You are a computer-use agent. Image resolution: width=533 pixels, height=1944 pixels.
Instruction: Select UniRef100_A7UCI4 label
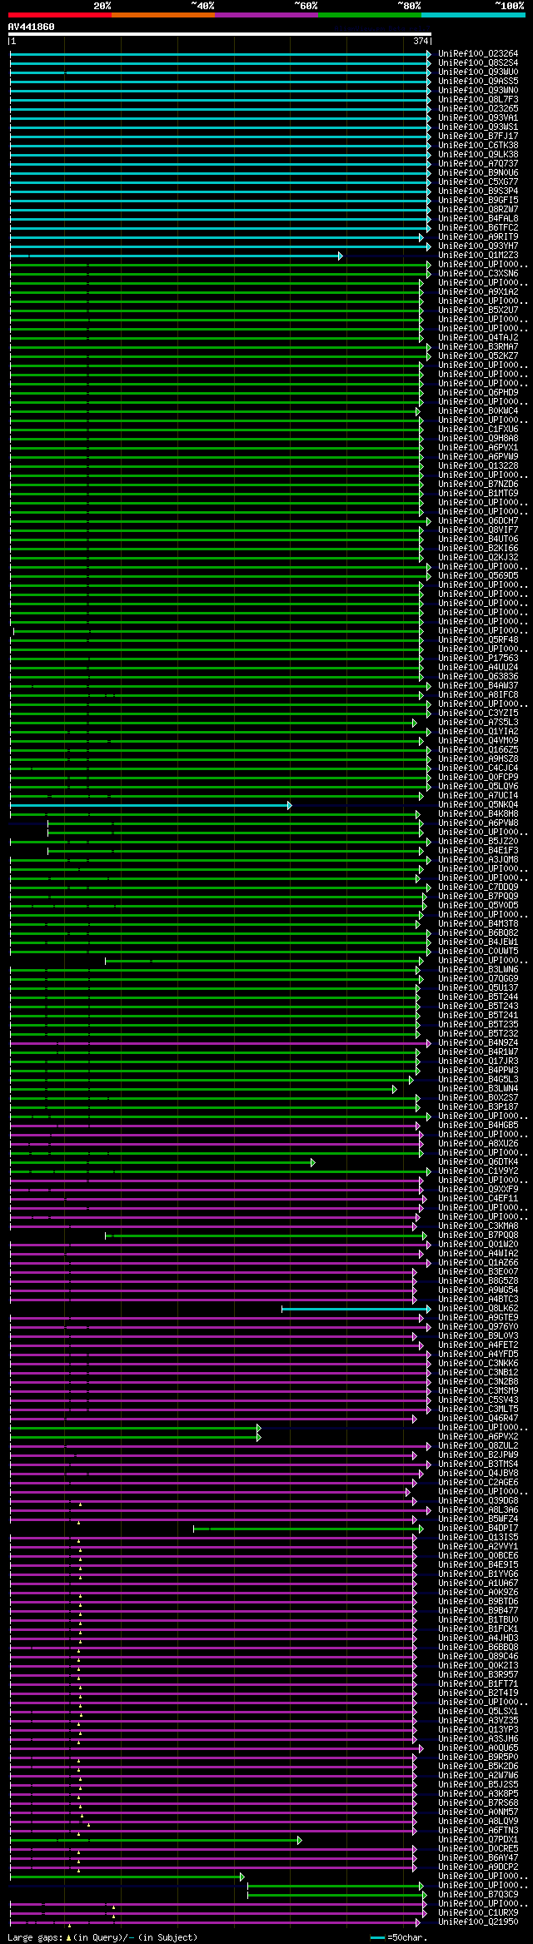click(x=478, y=795)
